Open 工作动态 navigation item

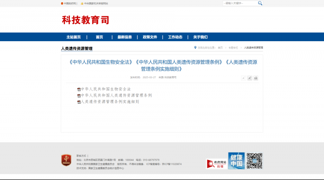(175, 37)
